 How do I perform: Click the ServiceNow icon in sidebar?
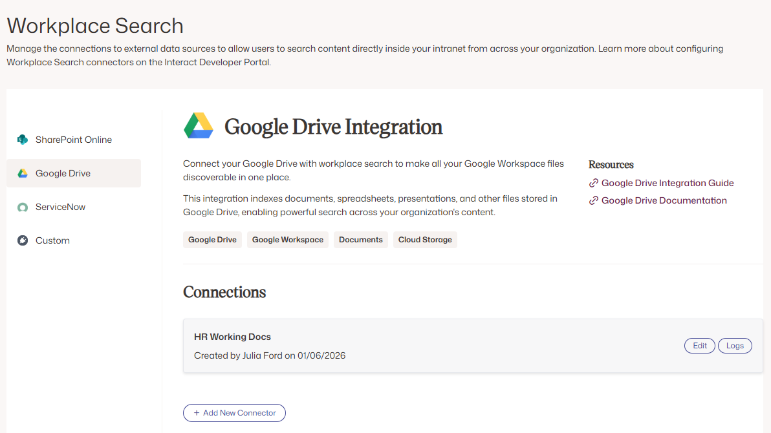click(23, 207)
